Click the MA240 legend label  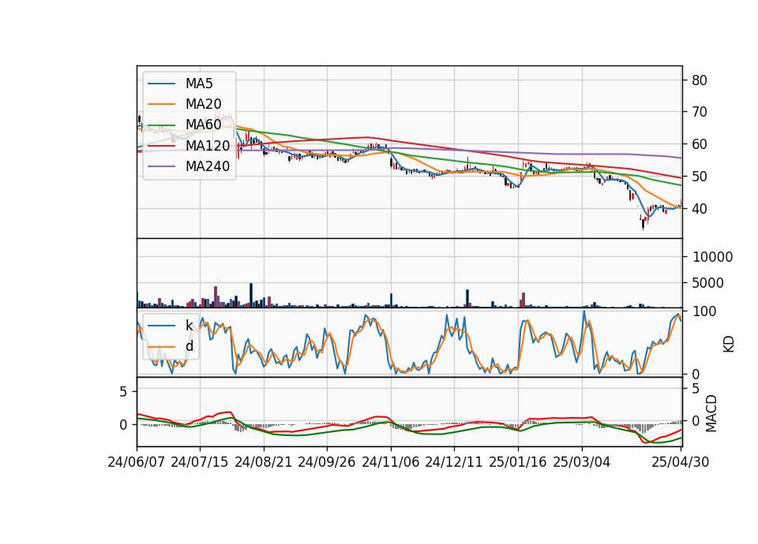pyautogui.click(x=208, y=166)
